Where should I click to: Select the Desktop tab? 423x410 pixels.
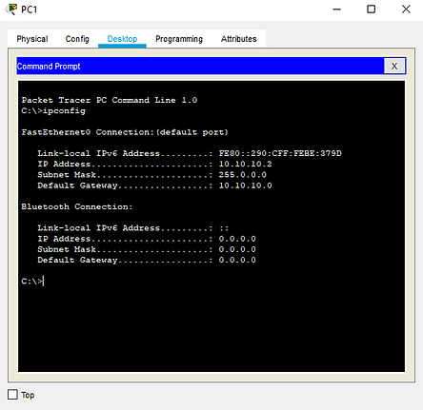pos(122,39)
